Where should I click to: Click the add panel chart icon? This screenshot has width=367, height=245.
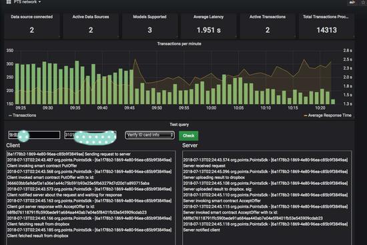pos(352,2)
